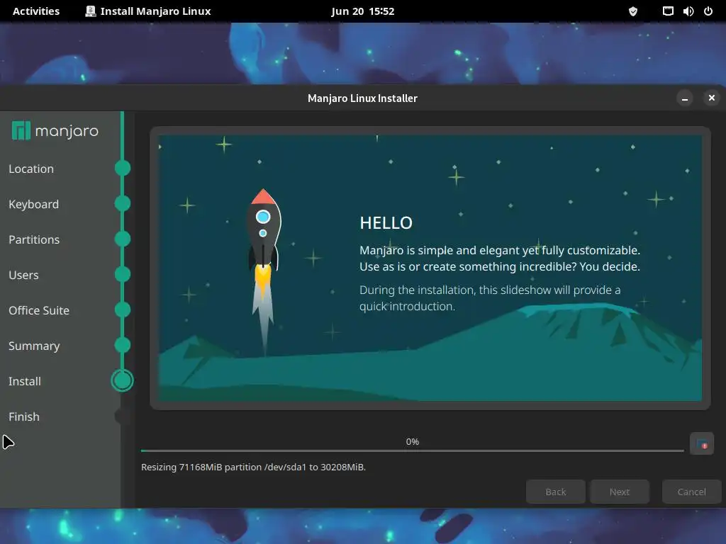The image size is (726, 544).
Task: Close the Manjaro Linux Installer window
Action: (712, 98)
